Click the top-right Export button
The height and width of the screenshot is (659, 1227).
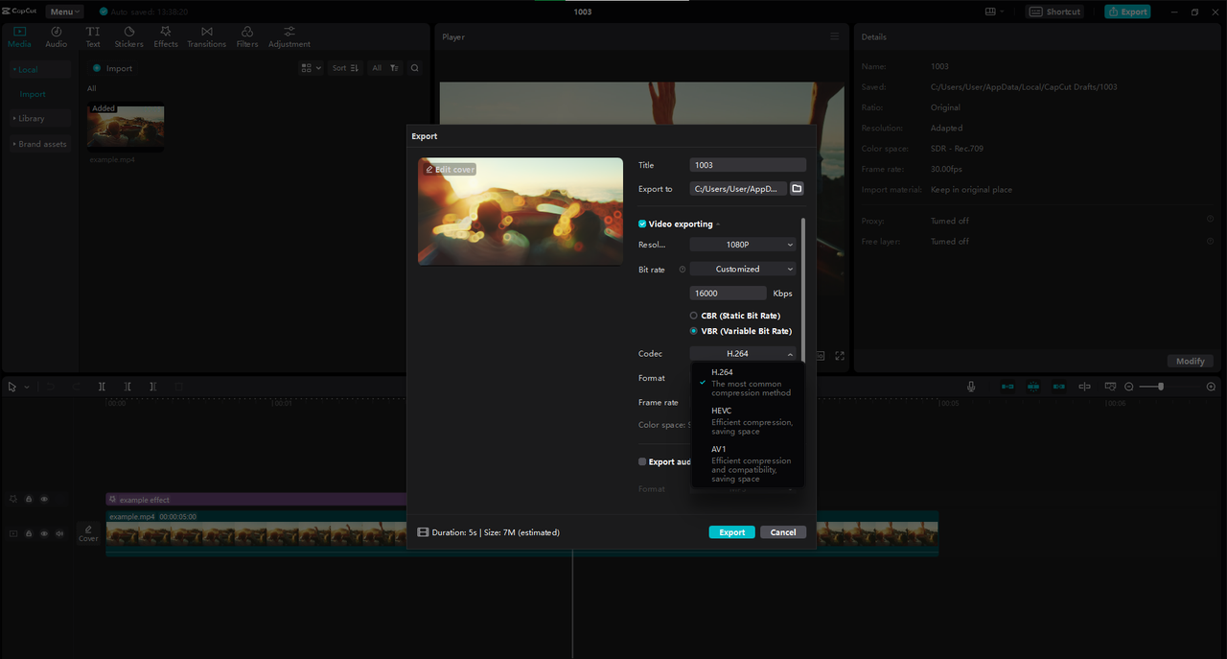(1127, 12)
